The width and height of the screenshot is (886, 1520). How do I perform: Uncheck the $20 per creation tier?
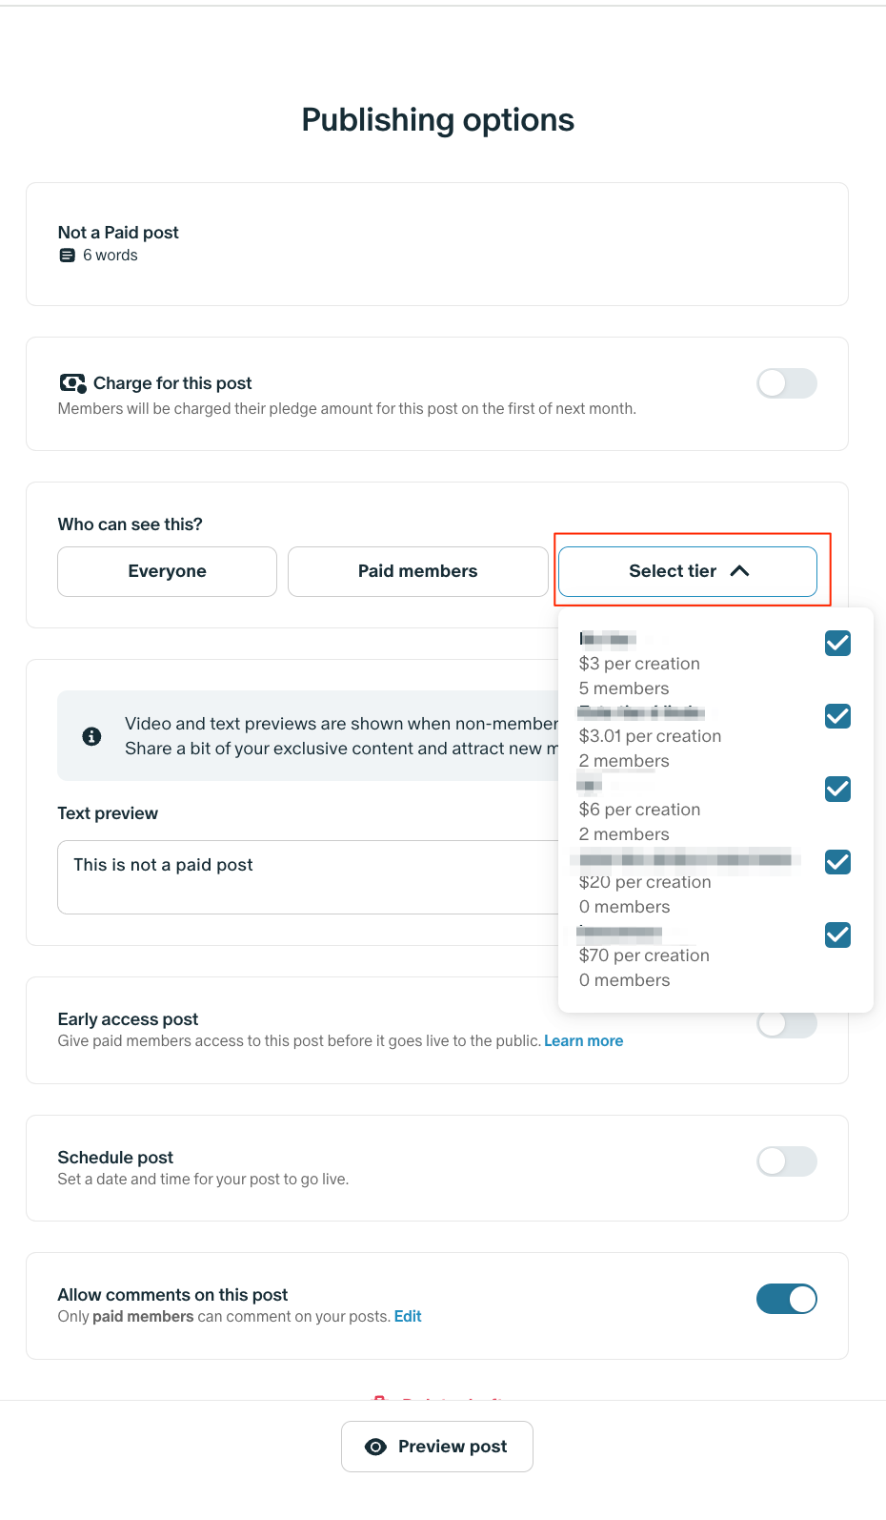[837, 862]
